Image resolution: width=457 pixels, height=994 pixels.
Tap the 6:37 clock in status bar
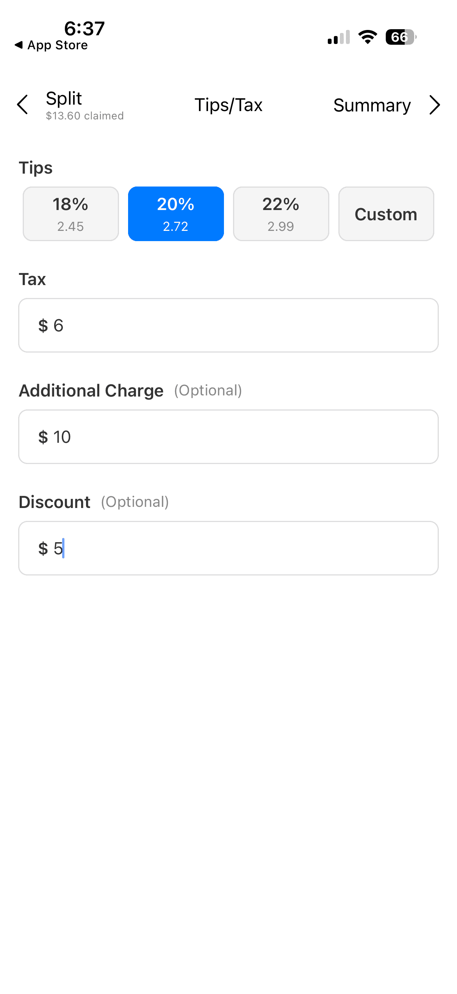[84, 28]
